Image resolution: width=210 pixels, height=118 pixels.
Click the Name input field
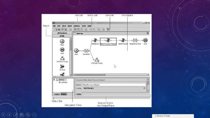(x=114, y=85)
